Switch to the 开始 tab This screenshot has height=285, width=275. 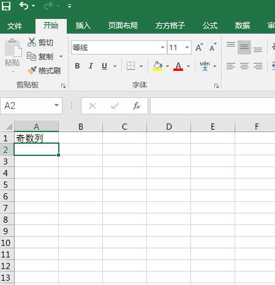point(51,26)
